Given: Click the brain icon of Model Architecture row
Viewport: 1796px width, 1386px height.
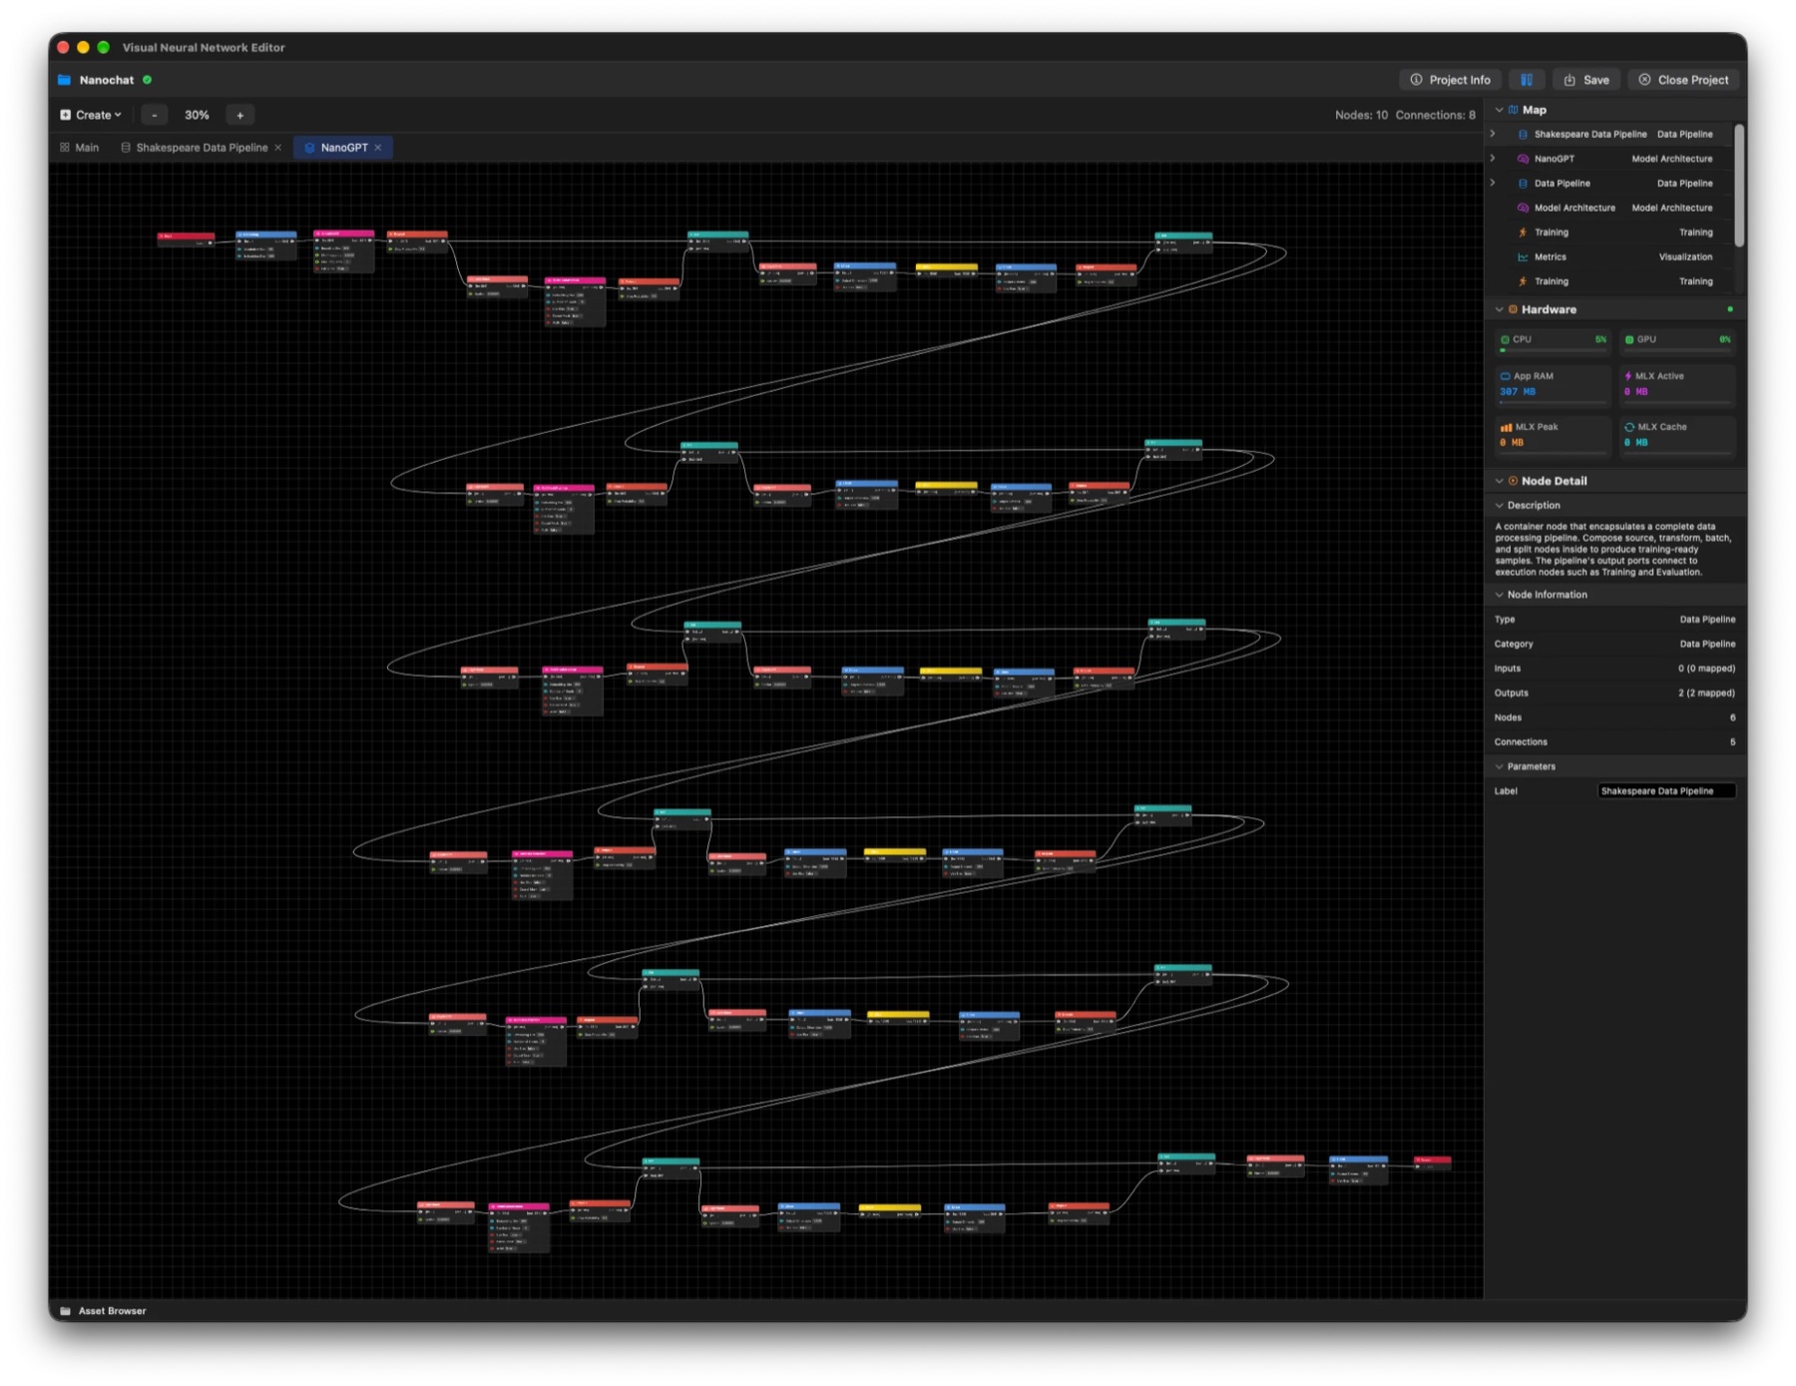Looking at the screenshot, I should click(x=1523, y=208).
